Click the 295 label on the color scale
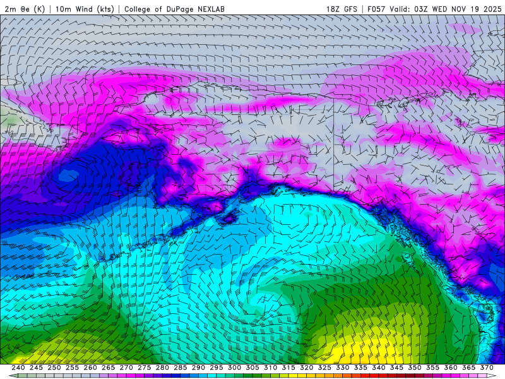 tap(217, 368)
